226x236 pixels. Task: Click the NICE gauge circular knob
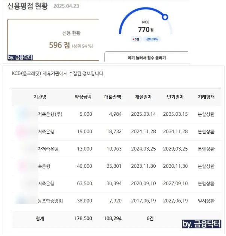pos(165,17)
